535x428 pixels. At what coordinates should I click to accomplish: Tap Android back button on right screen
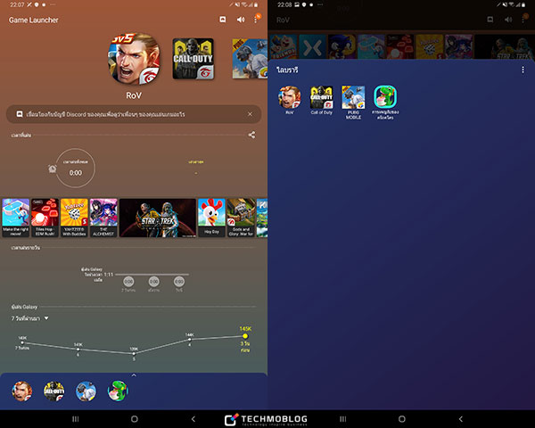click(x=461, y=419)
